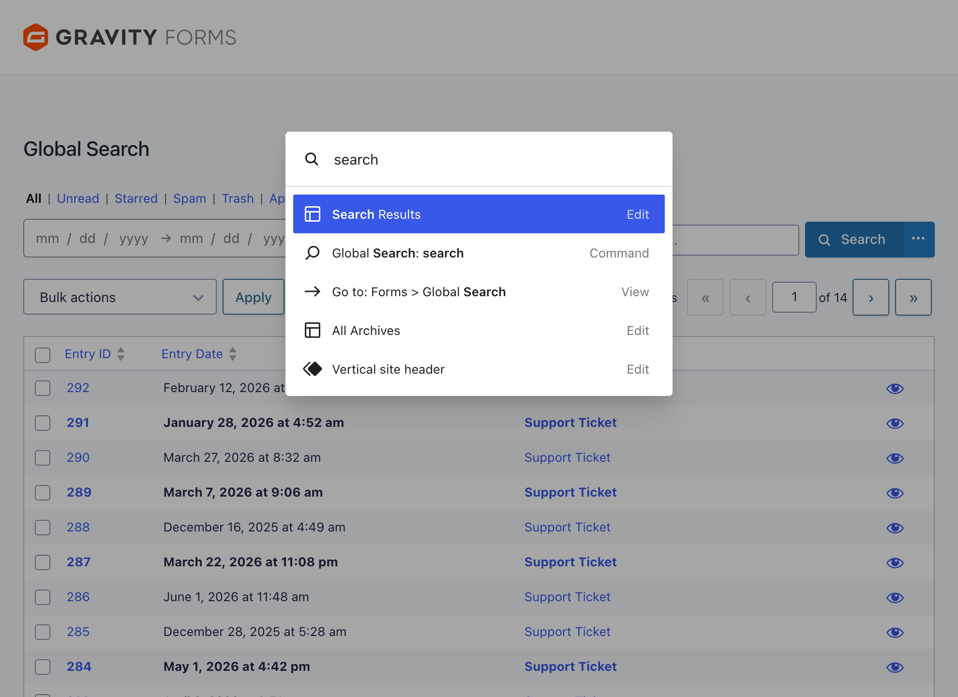The image size is (958, 697).
Task: Check the box for entry 288
Action: tap(43, 528)
